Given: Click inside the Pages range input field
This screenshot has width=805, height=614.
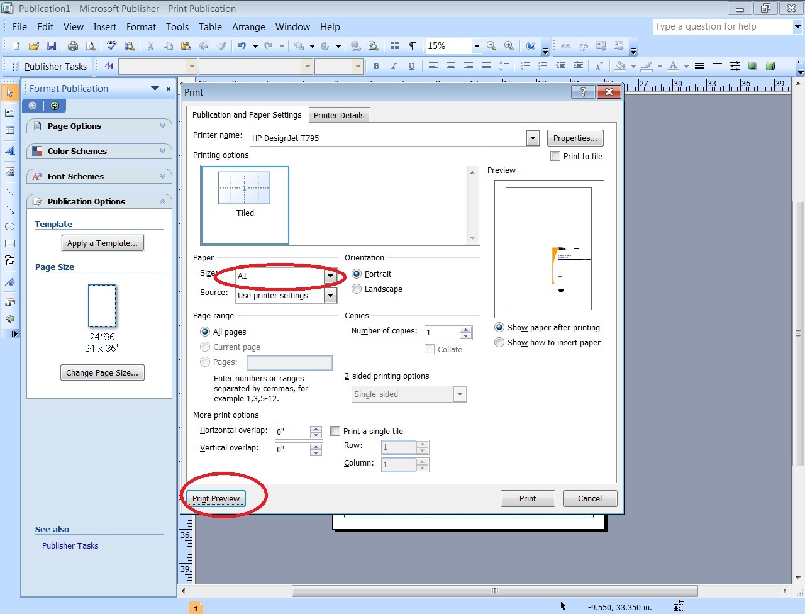Looking at the screenshot, I should (x=289, y=362).
